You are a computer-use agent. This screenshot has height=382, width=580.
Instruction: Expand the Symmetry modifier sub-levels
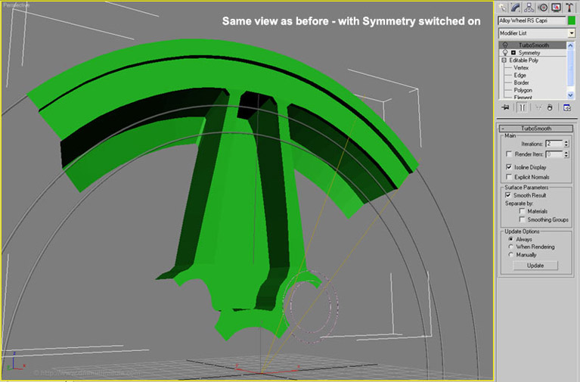pos(514,53)
